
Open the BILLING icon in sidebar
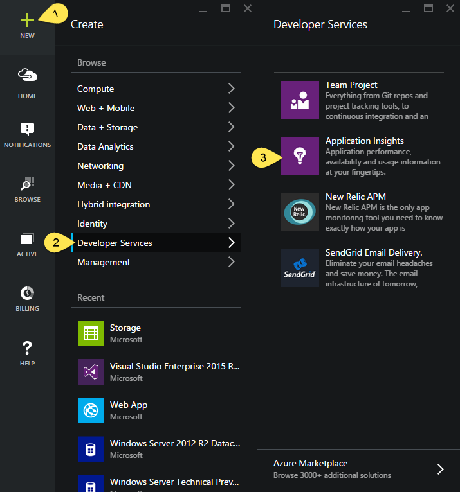coord(27,294)
